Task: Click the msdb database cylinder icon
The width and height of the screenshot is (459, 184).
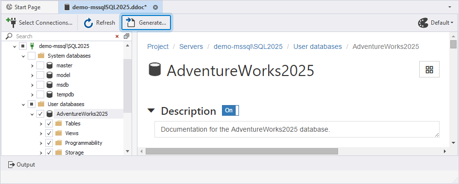Action: [x=50, y=85]
